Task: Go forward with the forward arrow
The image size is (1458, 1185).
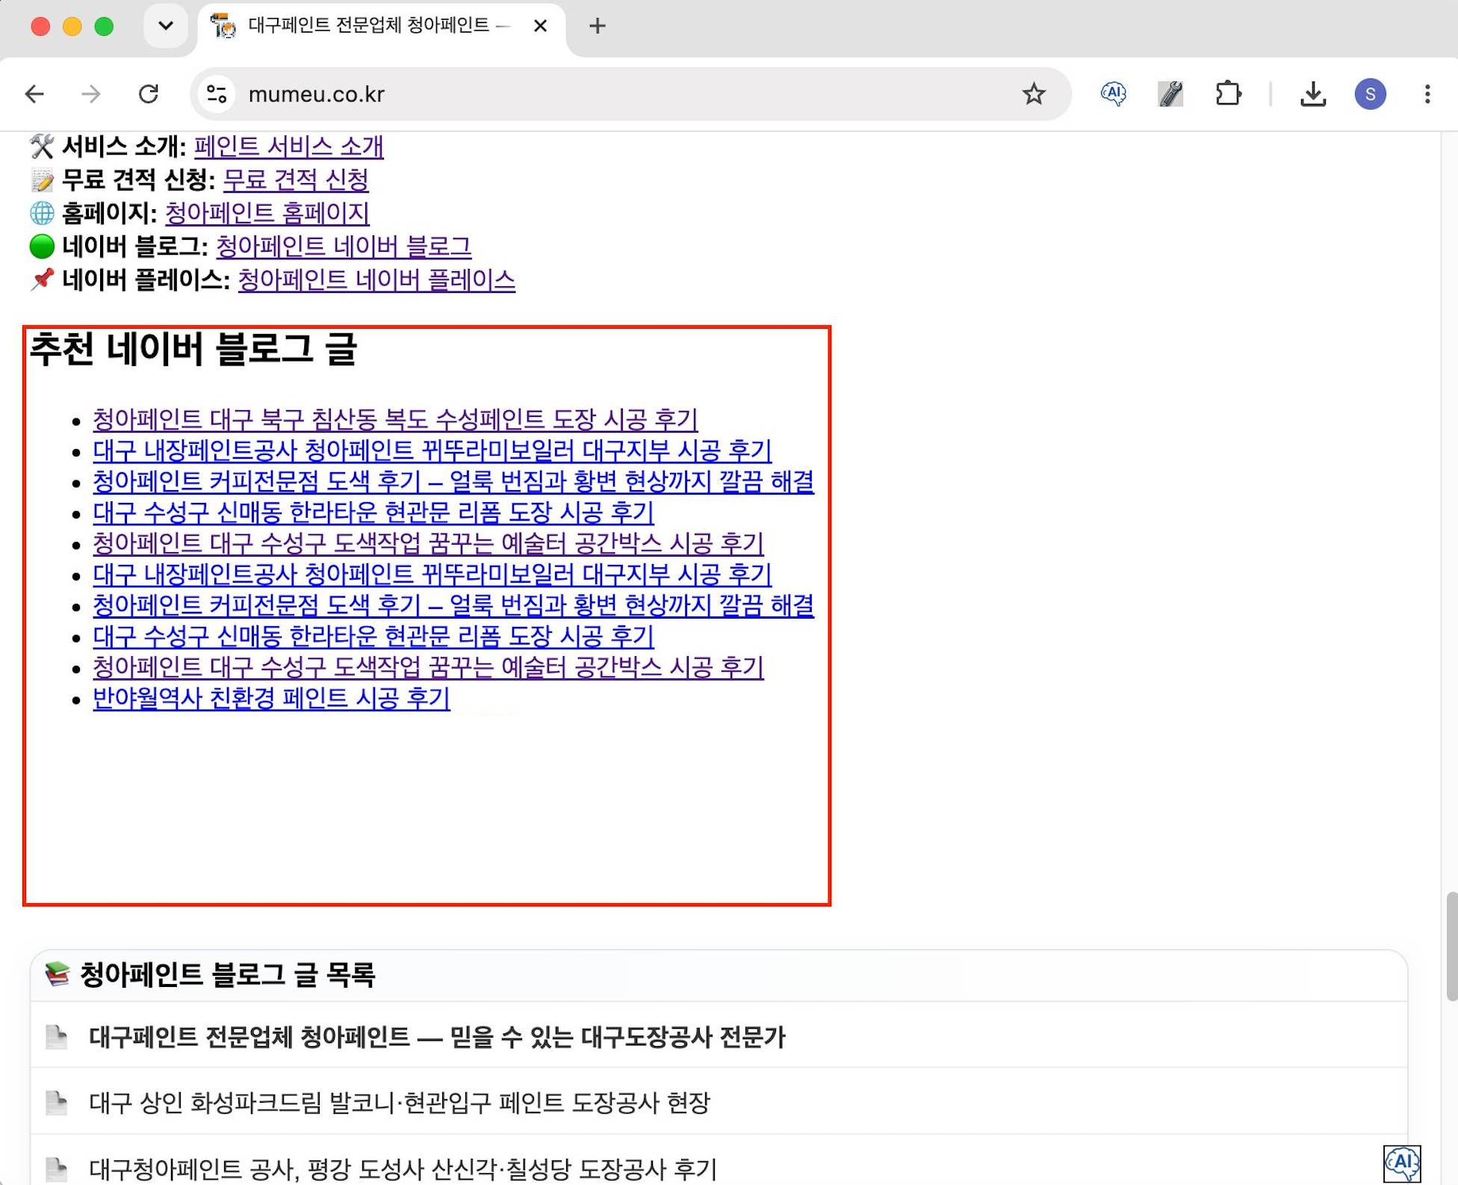Action: [91, 94]
